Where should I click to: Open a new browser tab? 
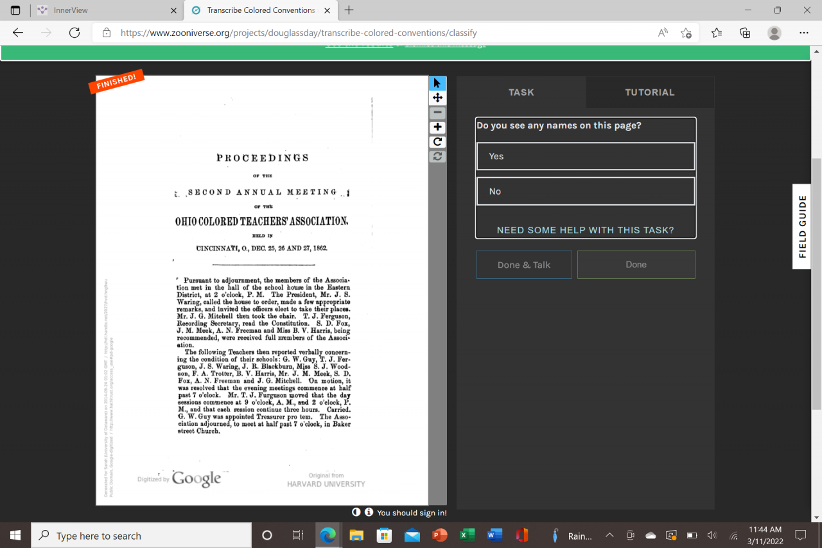click(x=349, y=10)
